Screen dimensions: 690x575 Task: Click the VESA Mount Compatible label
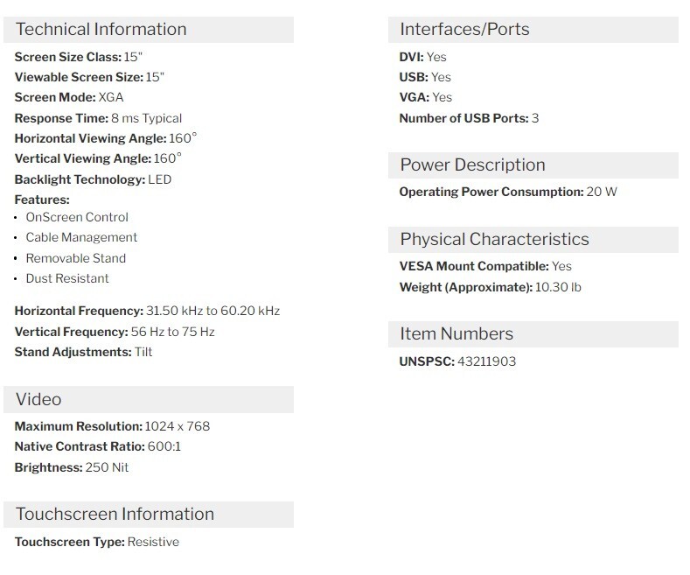tap(474, 266)
